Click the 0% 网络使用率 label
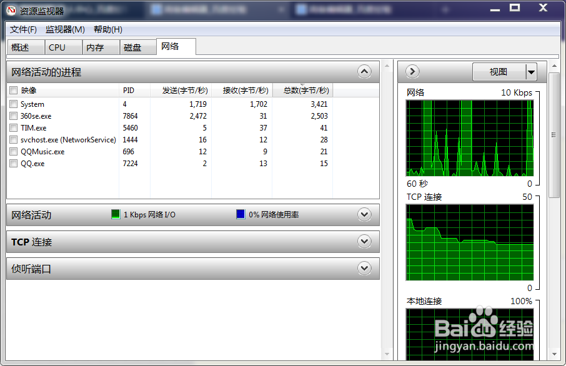 274,215
